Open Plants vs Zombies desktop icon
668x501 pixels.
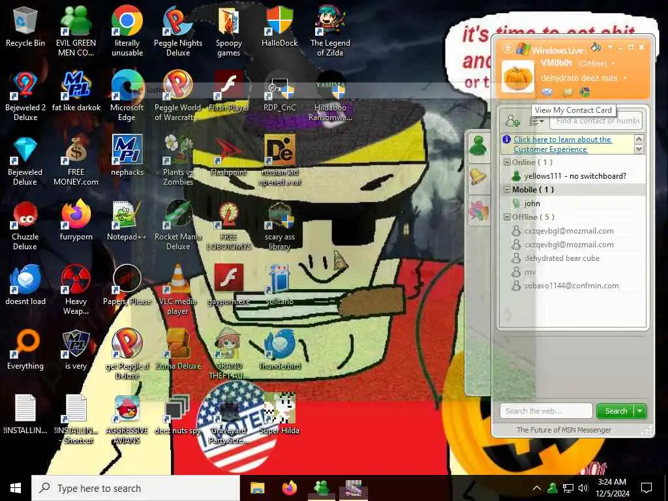178,160
